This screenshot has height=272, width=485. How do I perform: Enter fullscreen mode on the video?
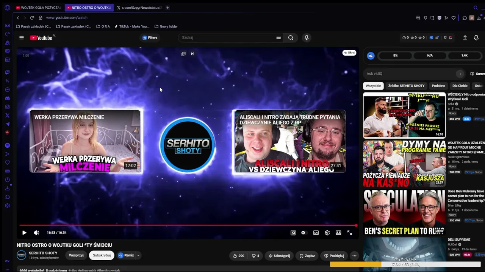(x=350, y=233)
